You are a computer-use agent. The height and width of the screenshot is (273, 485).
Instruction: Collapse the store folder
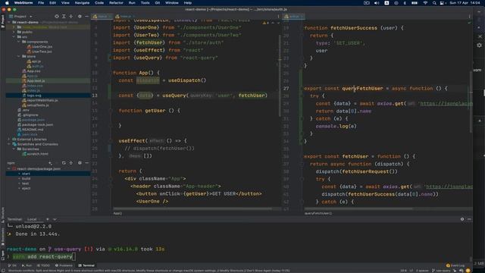pyautogui.click(x=18, y=56)
